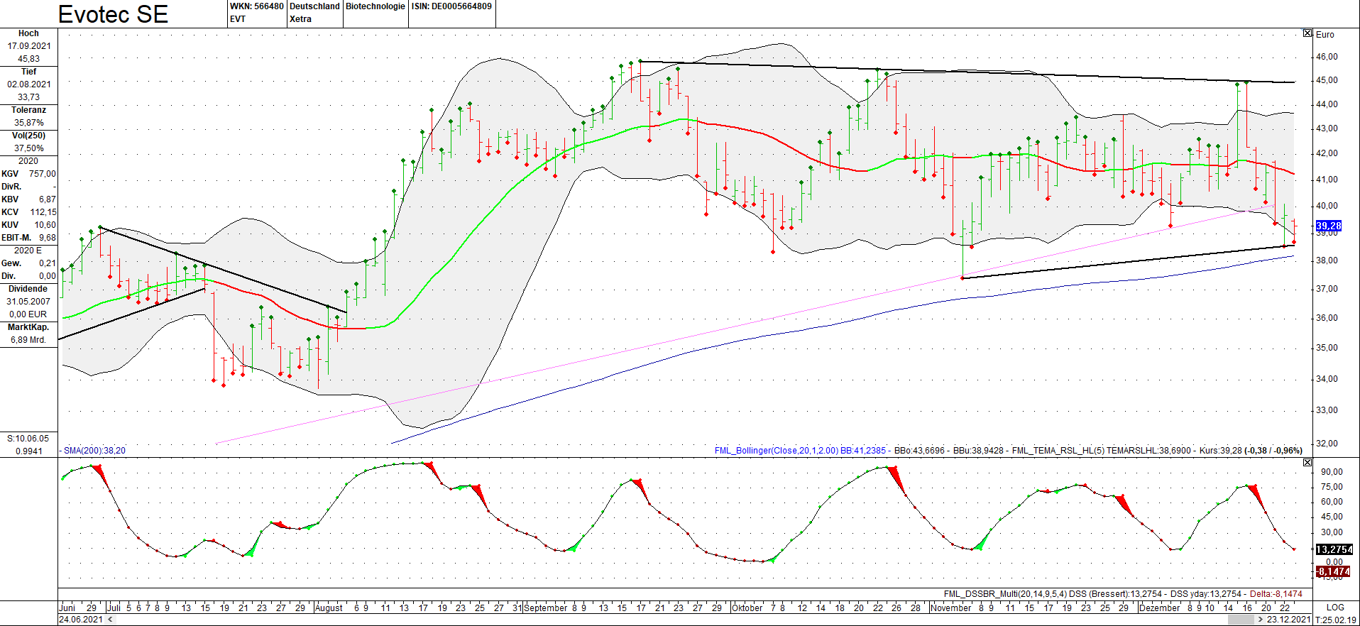Click the start date 24.06.2021
Screen dimensions: 1360x626
click(81, 620)
